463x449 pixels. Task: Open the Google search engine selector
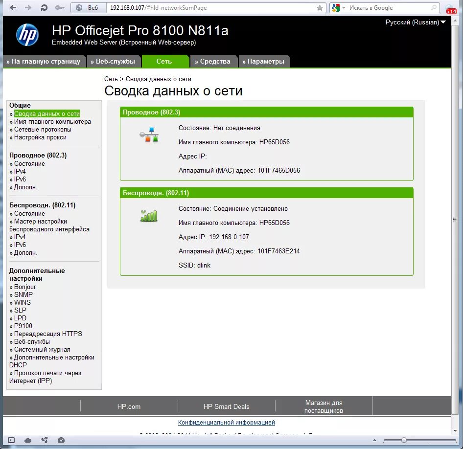[x=338, y=8]
